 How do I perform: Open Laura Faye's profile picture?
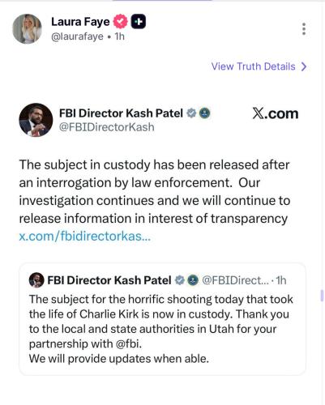click(x=28, y=29)
